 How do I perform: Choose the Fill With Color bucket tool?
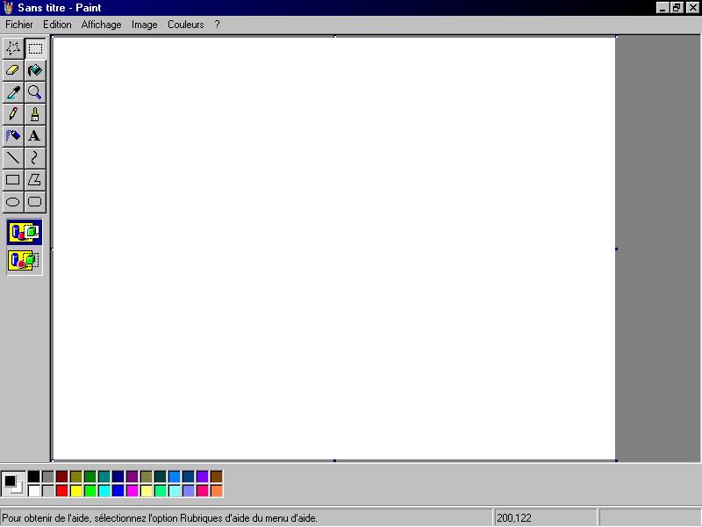click(35, 70)
